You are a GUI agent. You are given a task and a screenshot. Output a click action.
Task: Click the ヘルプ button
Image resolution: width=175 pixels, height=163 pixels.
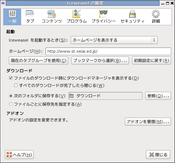tap(19, 155)
